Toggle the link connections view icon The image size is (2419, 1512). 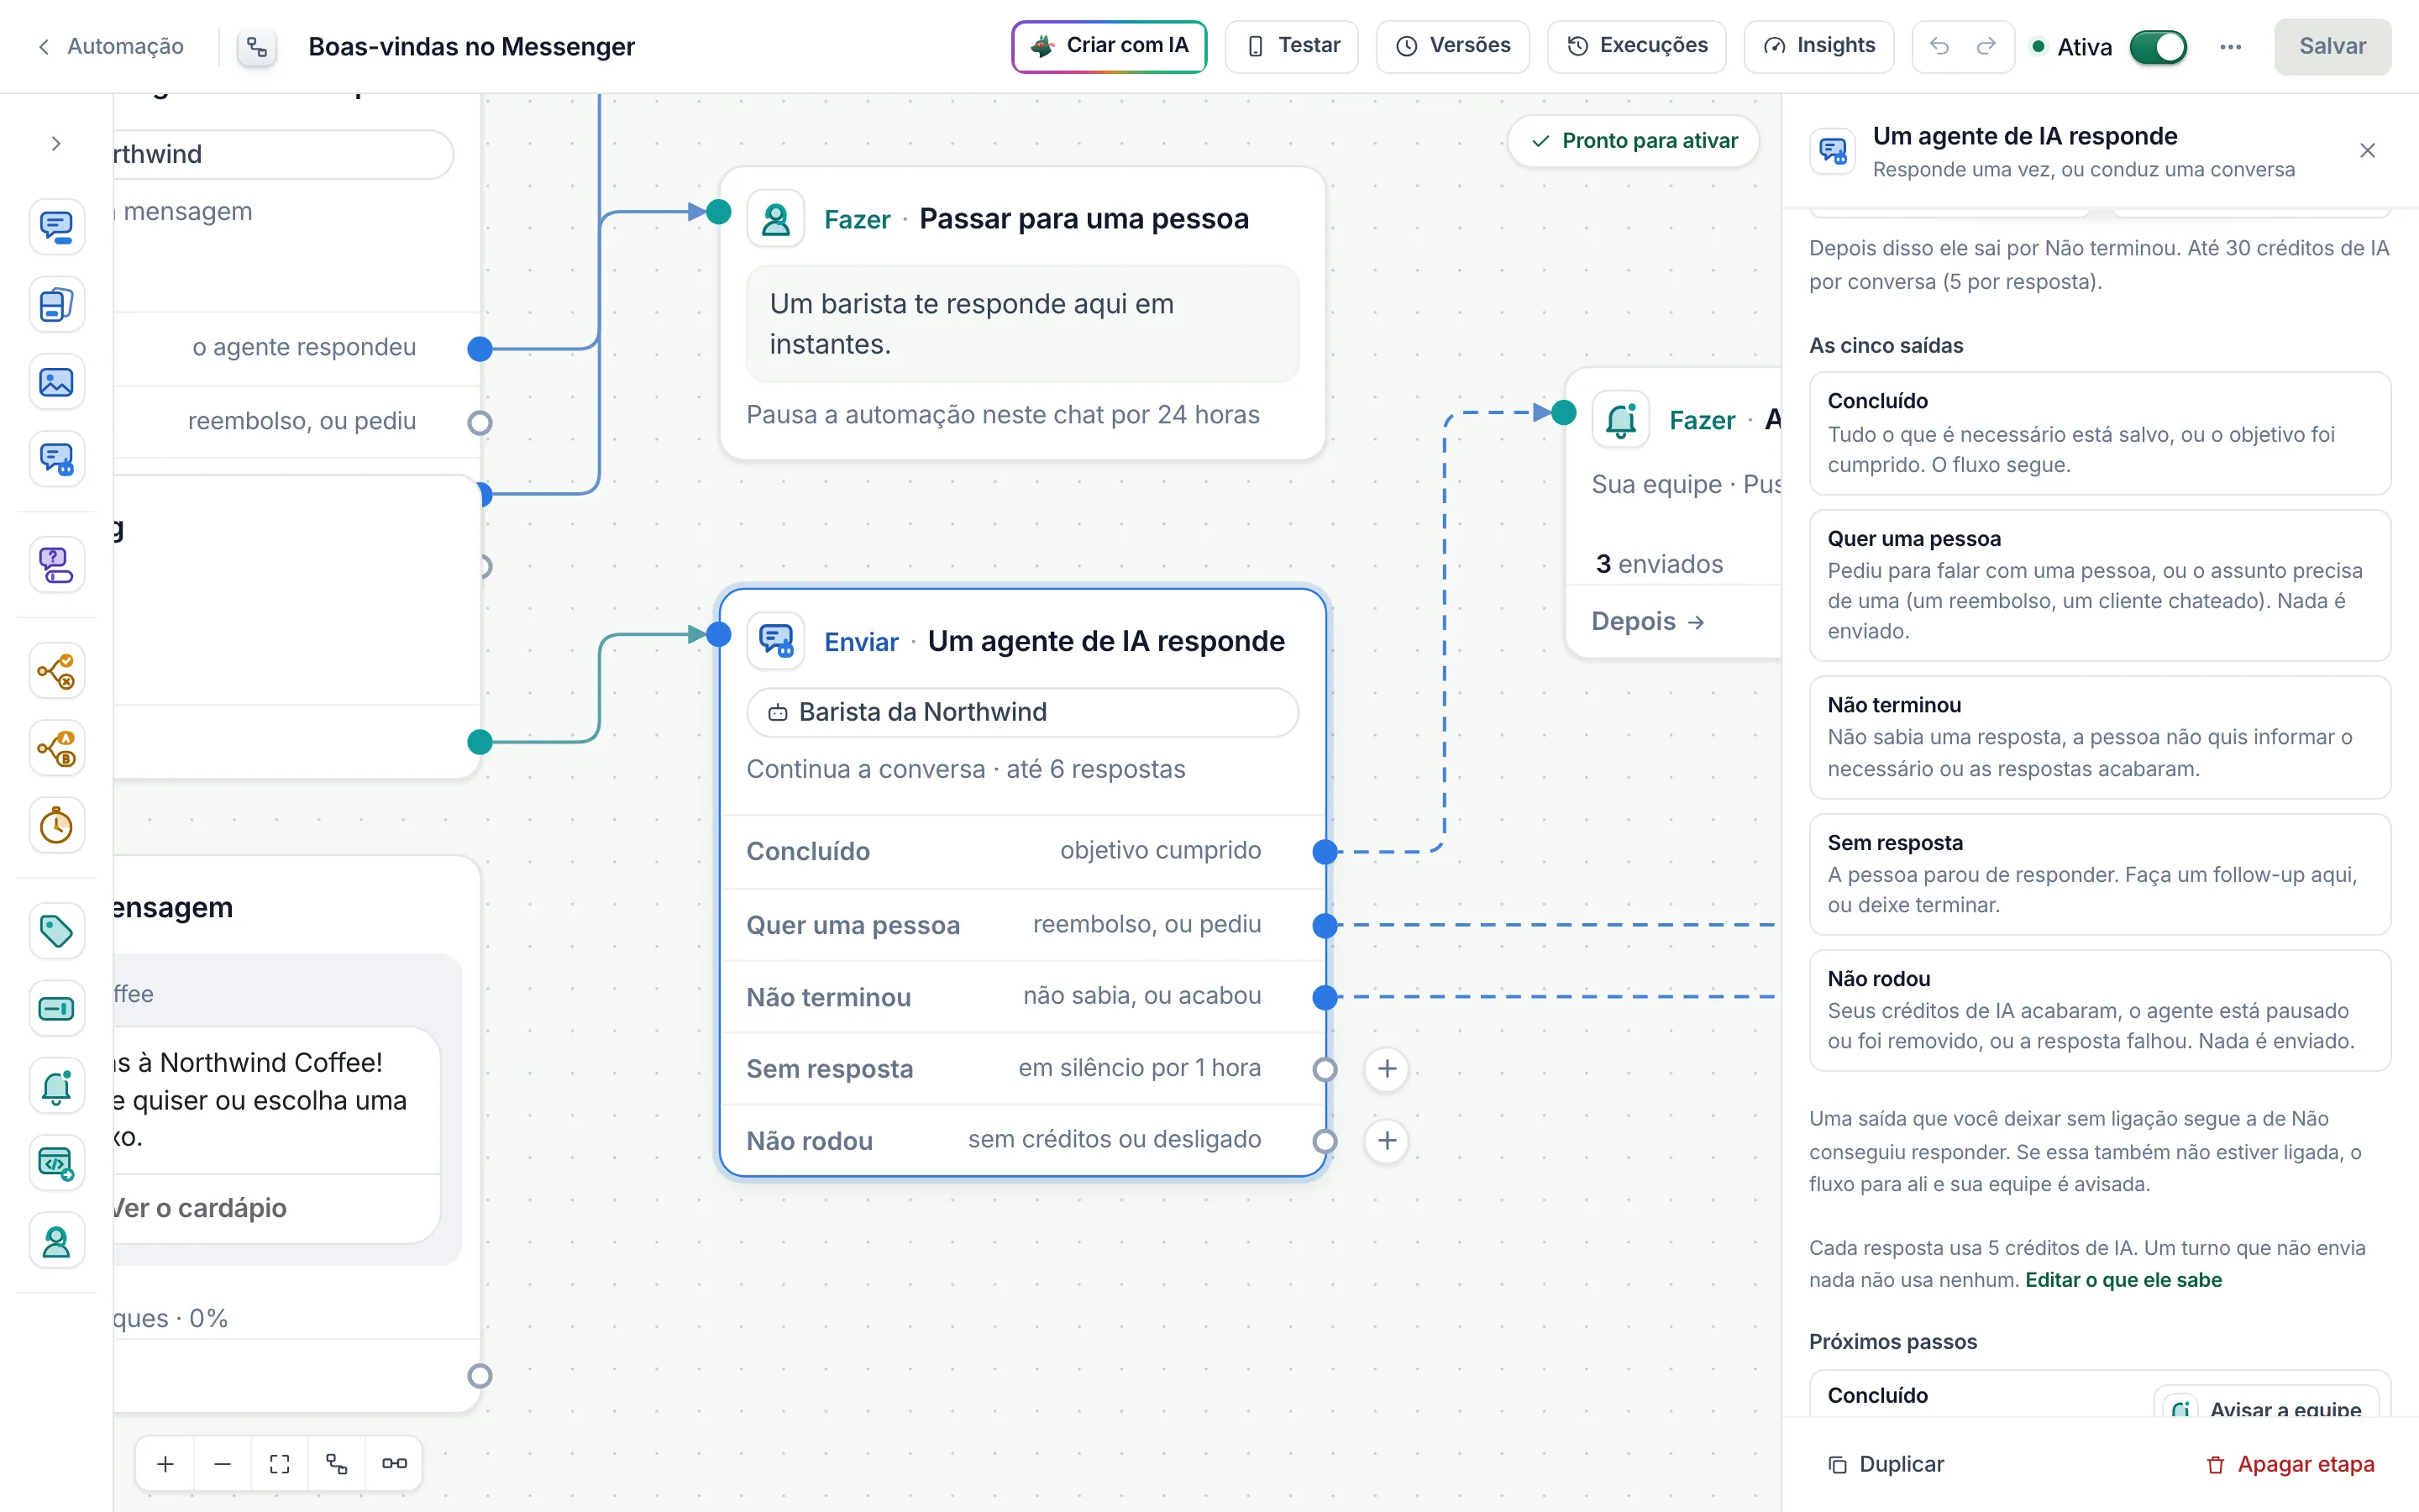tap(394, 1464)
